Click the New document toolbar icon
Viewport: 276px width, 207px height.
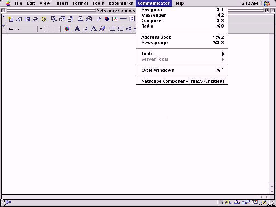pos(11,19)
